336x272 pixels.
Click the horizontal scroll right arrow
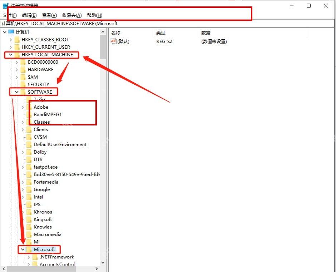[97, 269]
